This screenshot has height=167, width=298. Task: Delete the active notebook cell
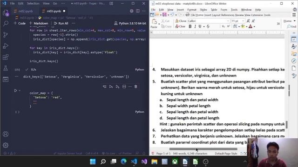[135, 87]
